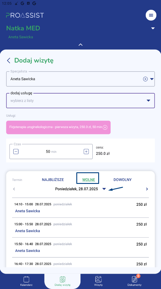161x289 pixels.
Task: Expand the Natka MED clinic dropdown
Action: click(153, 28)
